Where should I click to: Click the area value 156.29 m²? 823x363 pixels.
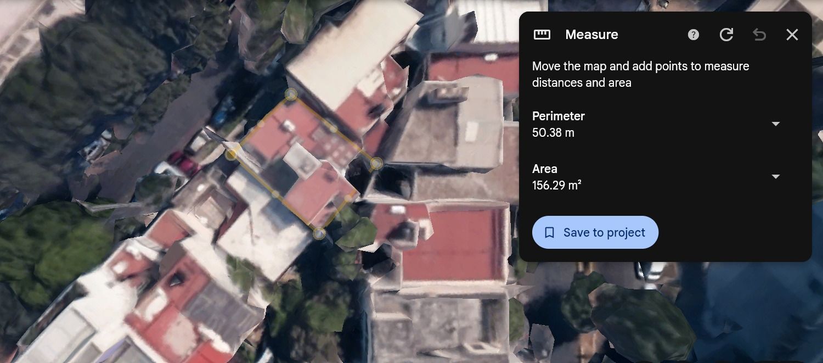coord(556,186)
